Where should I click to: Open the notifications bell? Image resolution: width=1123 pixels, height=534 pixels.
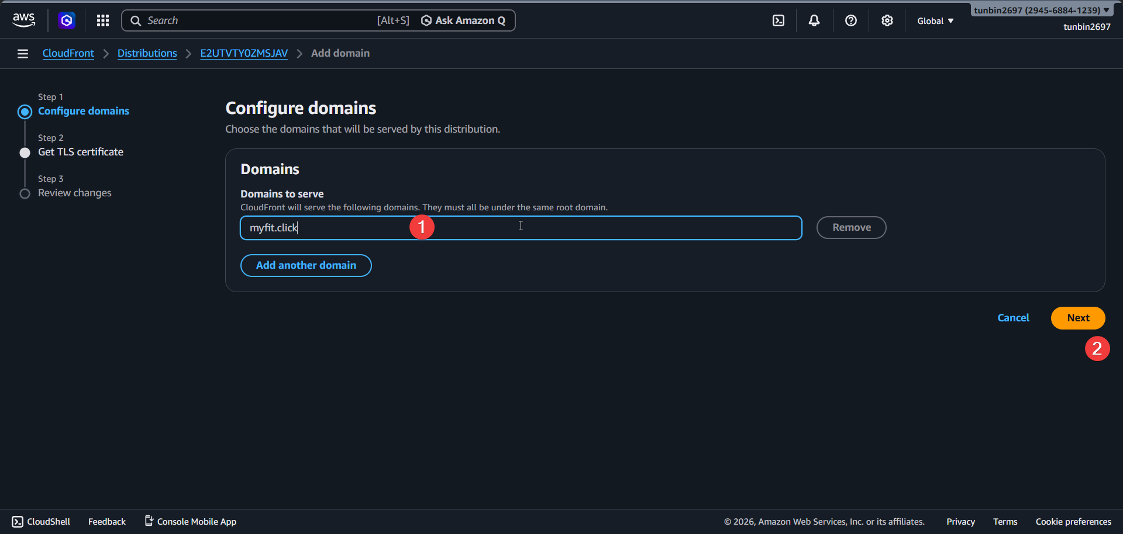point(814,20)
